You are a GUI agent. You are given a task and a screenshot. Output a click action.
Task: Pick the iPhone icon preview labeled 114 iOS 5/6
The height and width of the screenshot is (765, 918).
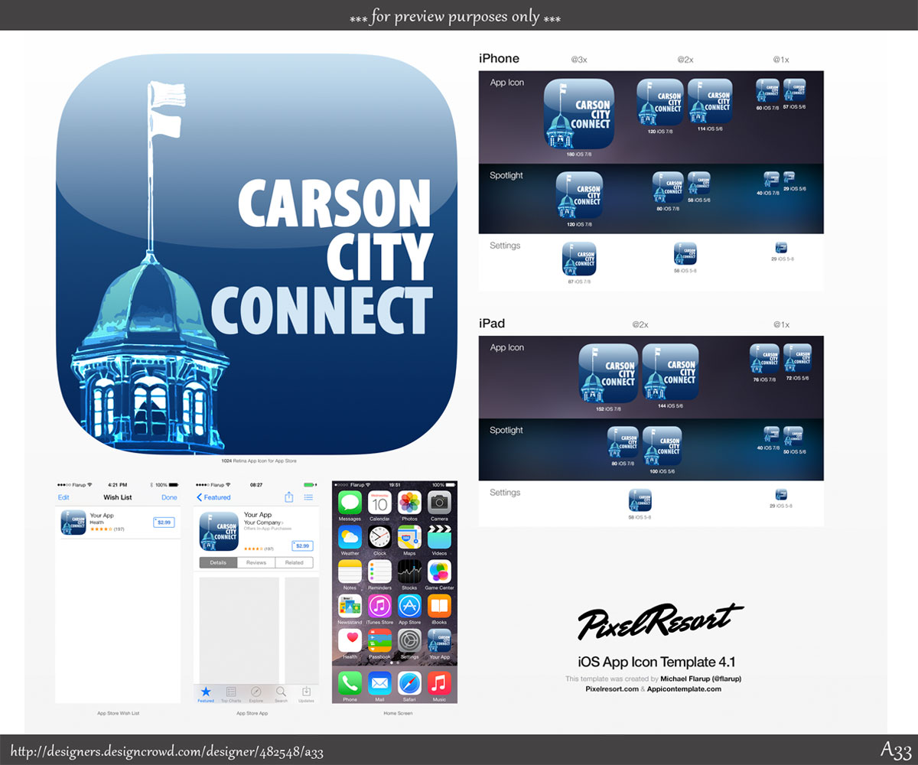click(x=710, y=101)
